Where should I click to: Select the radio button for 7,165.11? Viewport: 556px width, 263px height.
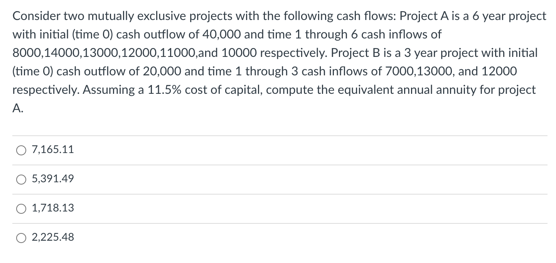[x=21, y=150]
